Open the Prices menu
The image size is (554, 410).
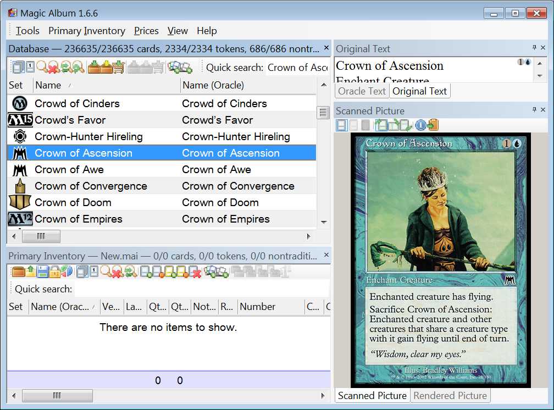(x=146, y=31)
